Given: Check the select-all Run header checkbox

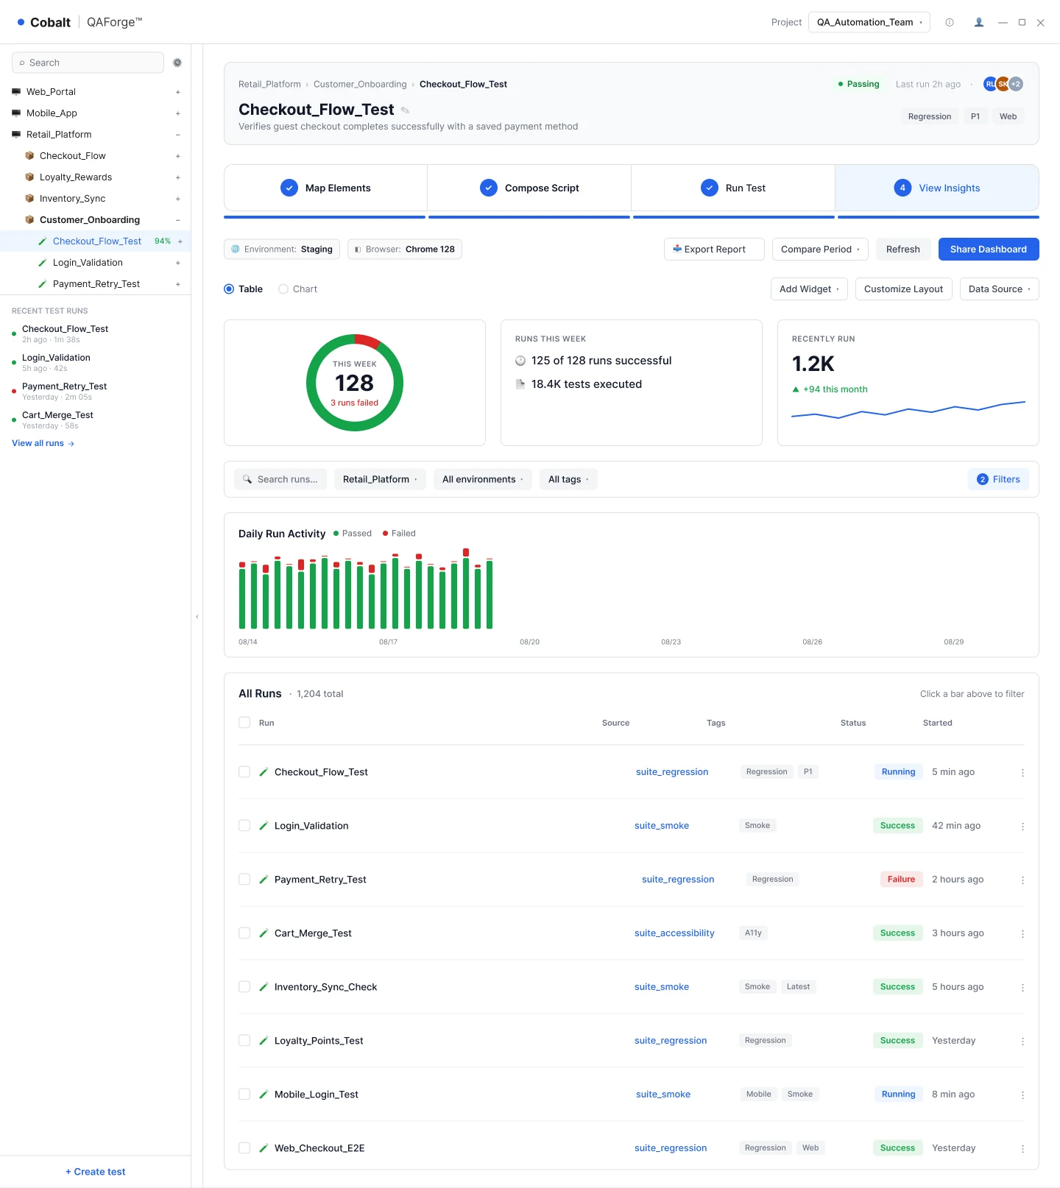Looking at the screenshot, I should click(244, 723).
